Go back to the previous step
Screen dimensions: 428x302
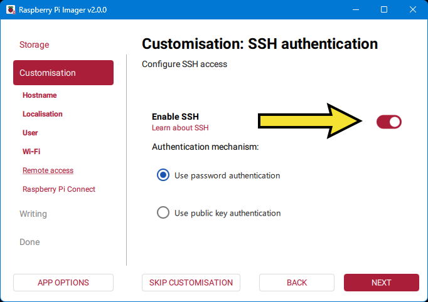coord(297,283)
